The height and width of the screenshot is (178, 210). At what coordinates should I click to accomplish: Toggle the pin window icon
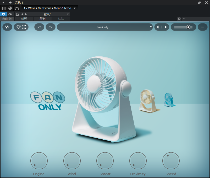[199, 3]
